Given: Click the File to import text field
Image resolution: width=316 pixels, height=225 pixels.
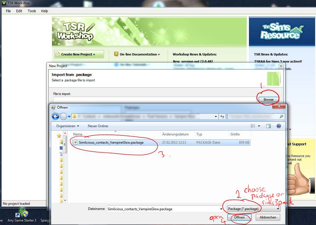Looking at the screenshot, I should (x=155, y=100).
